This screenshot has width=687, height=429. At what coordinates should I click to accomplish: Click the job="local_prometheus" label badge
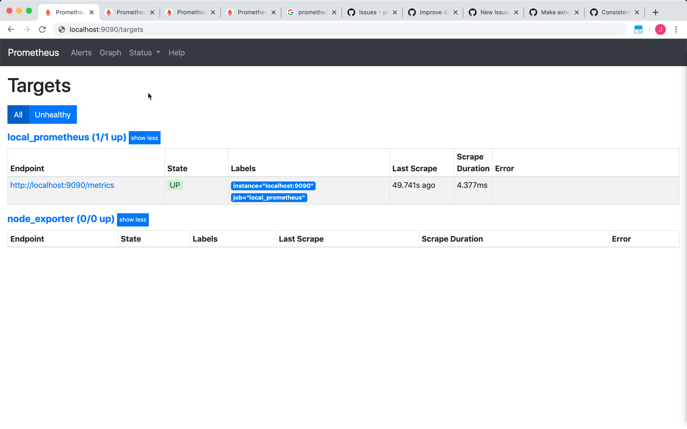[x=269, y=198]
